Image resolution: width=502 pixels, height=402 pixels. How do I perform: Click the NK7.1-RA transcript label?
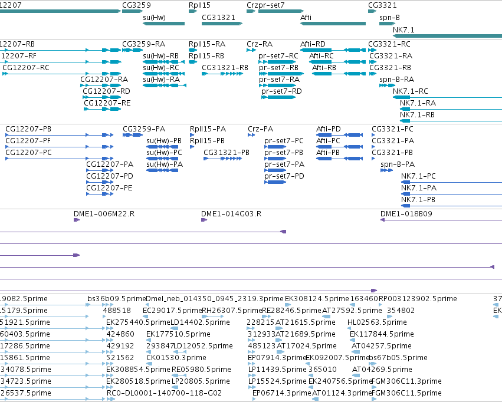pos(418,103)
